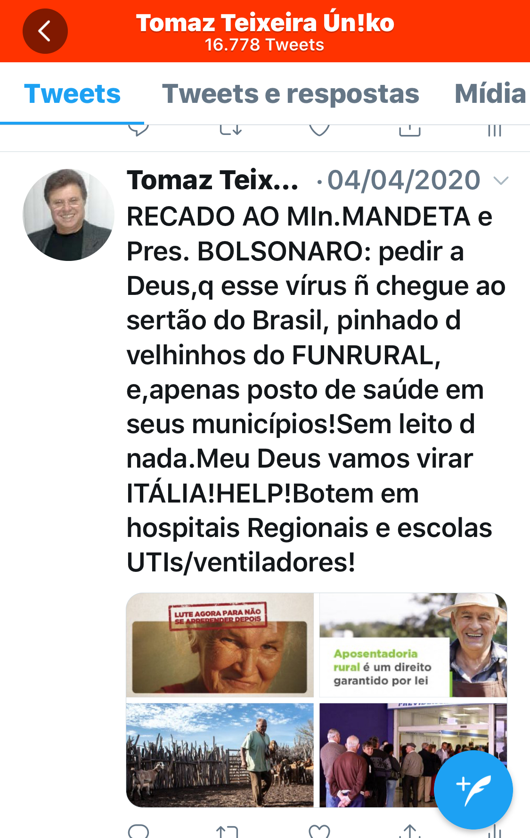This screenshot has height=838, width=530.
Task: Open the 'Lute agora' elderly woman image
Action: pos(220,645)
